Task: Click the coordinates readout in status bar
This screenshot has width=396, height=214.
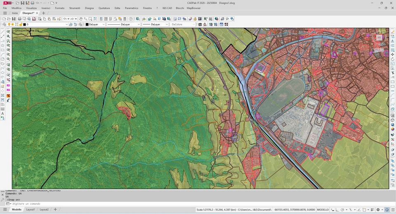Action: coord(295,210)
